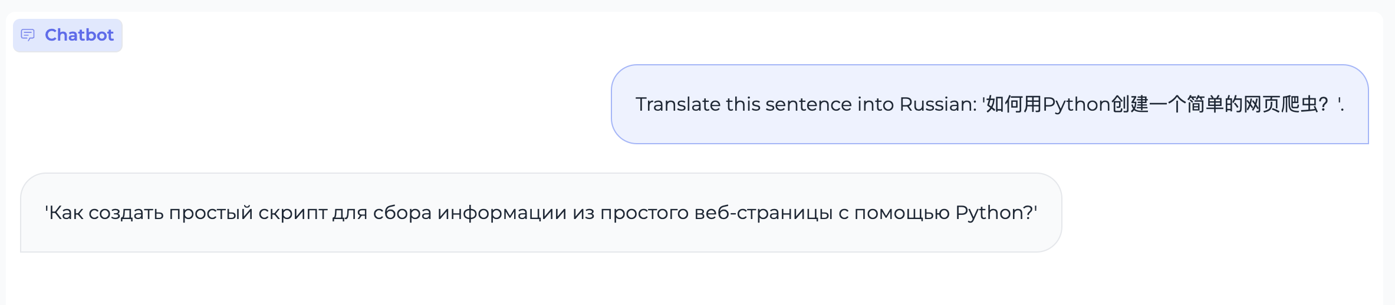Click the Chatbot label text
This screenshot has height=305, width=1395.
[79, 35]
